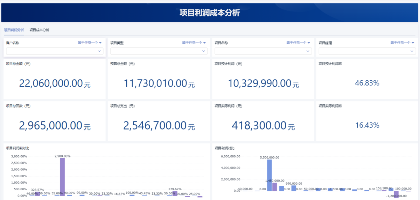This screenshot has width=420, height=200.
Task: Click the 22,060,000.00元 total amount value
Action: (x=55, y=83)
